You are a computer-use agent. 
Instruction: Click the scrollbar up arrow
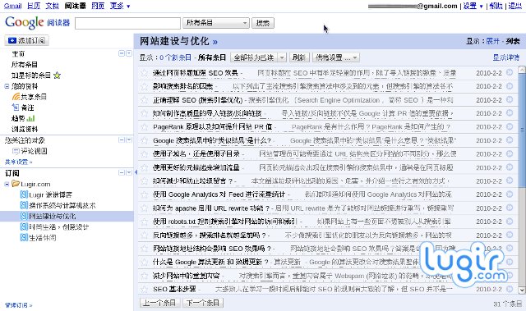tap(522, 70)
